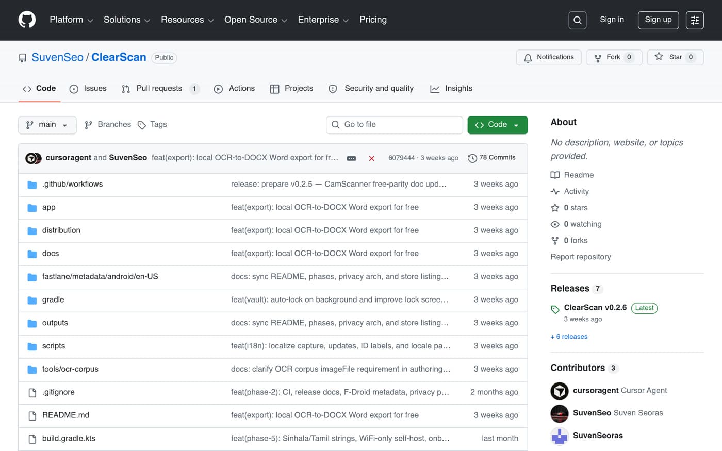Viewport: 722px width, 451px height.
Task: Star the ClearScan repository
Action: pos(675,57)
